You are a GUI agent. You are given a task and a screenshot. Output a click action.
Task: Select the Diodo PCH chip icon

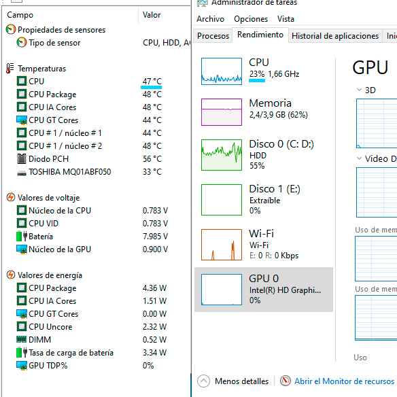(x=22, y=159)
